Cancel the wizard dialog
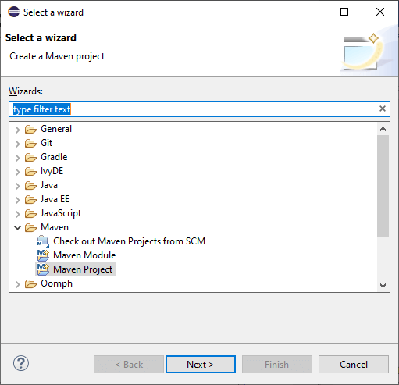 pos(354,365)
